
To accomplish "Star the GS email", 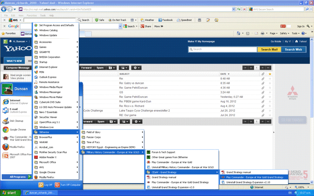I will click(x=270, y=92).
